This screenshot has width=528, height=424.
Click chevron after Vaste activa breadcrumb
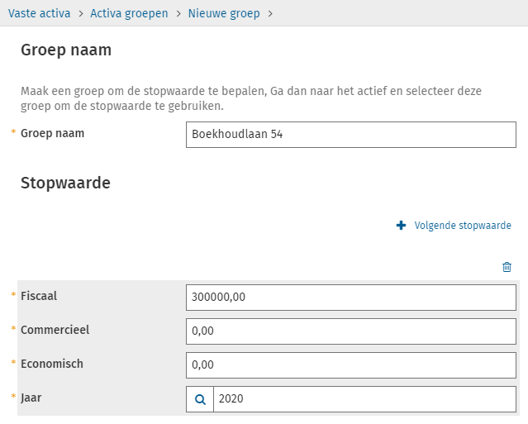pyautogui.click(x=80, y=14)
